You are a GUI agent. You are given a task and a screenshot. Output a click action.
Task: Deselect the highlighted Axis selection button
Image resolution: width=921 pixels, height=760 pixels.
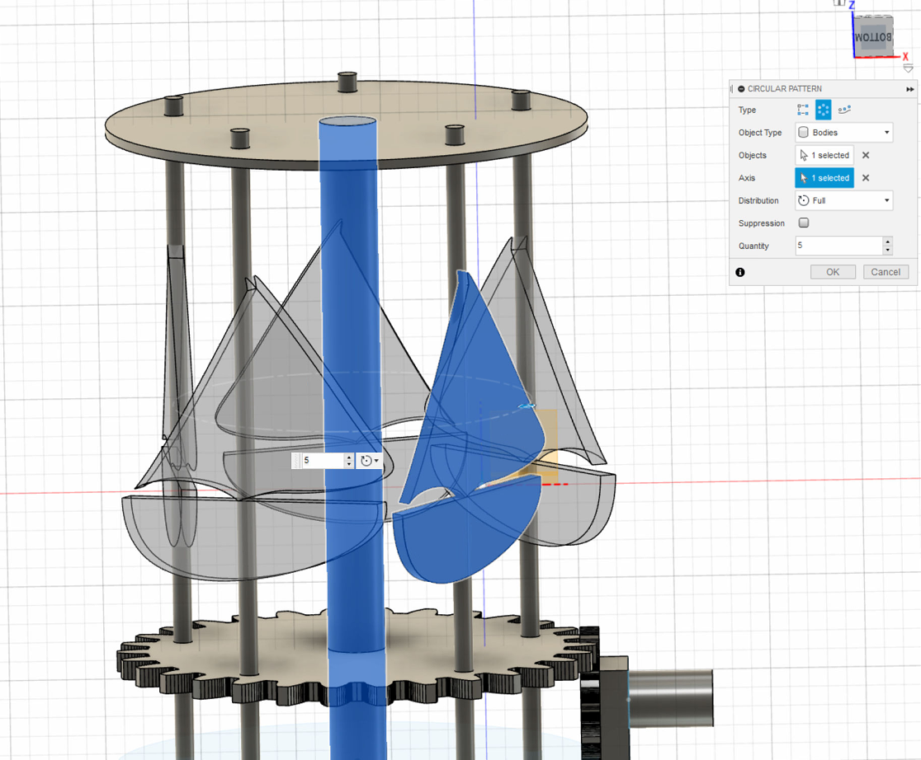(x=824, y=178)
